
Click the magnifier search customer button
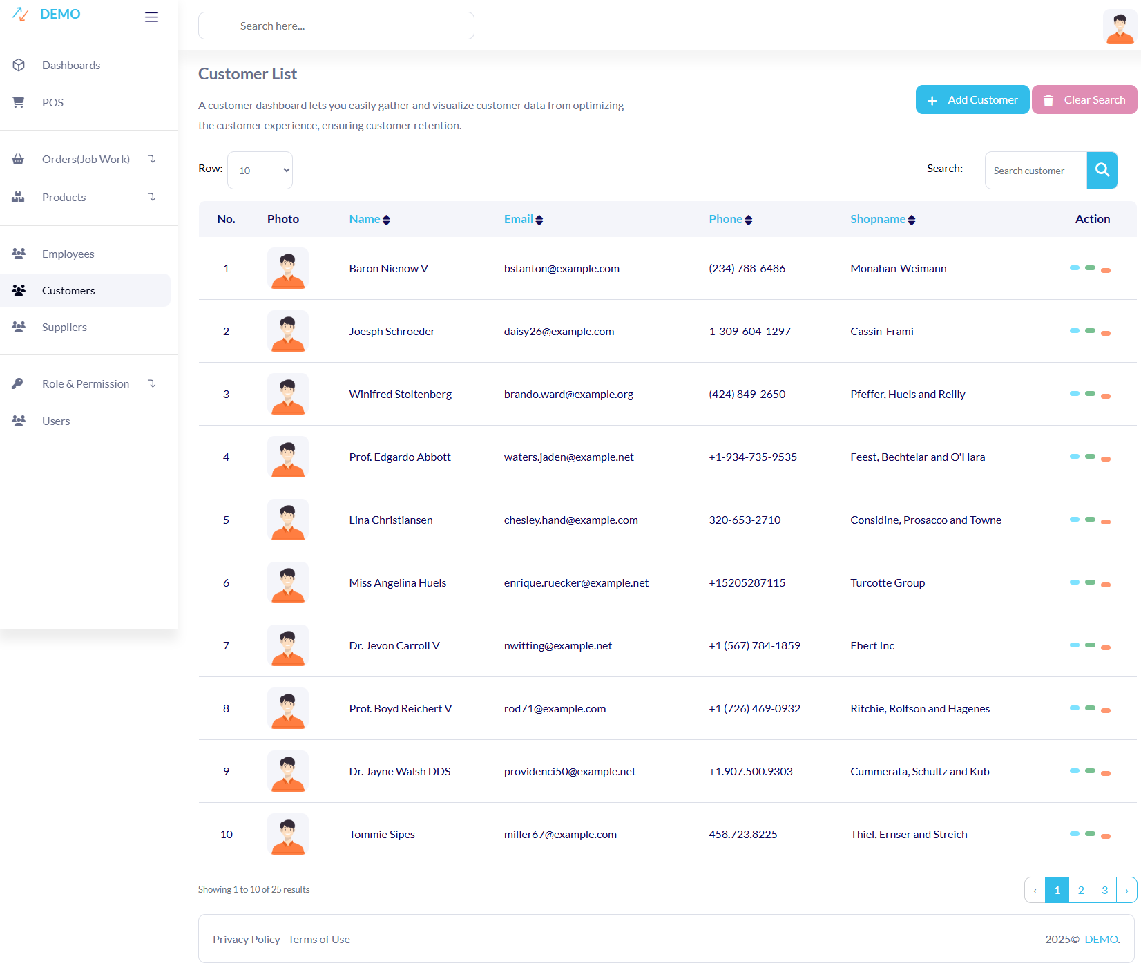coord(1102,170)
